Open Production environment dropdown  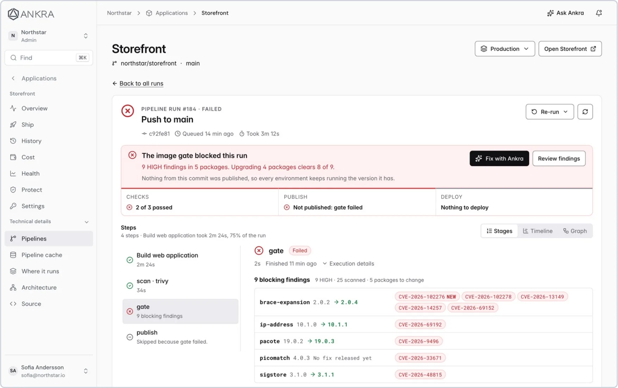click(x=505, y=49)
